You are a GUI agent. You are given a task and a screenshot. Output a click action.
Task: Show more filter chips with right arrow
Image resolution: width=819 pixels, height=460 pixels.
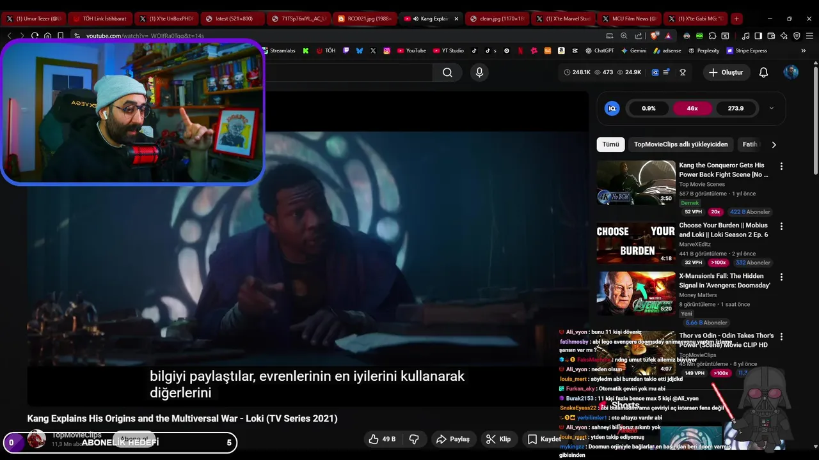point(774,145)
